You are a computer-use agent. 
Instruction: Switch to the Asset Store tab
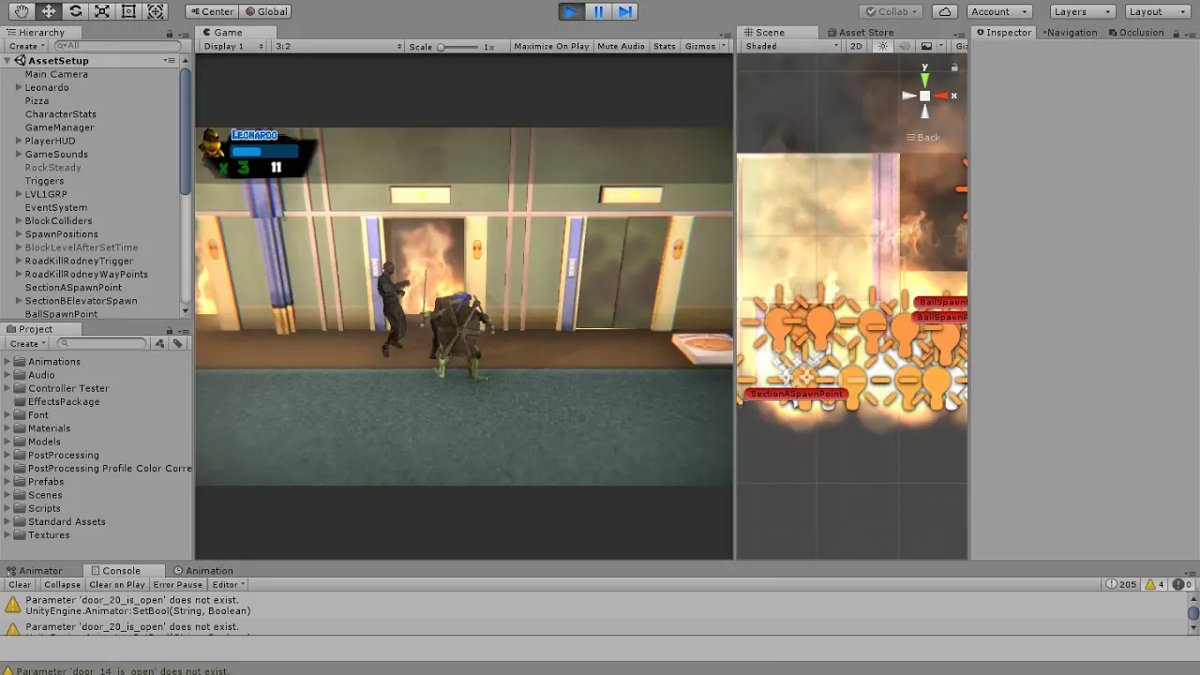[860, 32]
